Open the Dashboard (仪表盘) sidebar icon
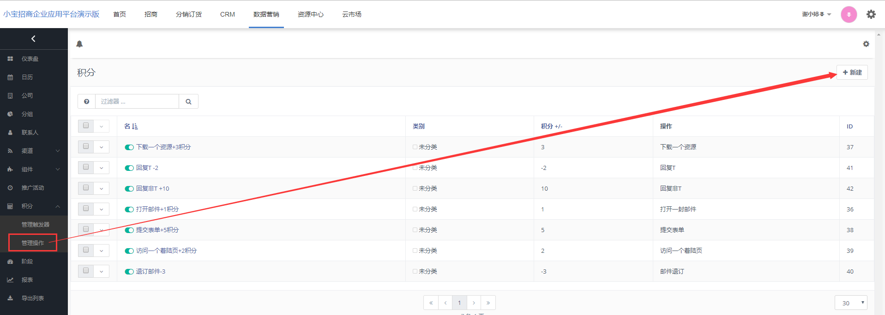Image resolution: width=885 pixels, height=315 pixels. coord(10,59)
